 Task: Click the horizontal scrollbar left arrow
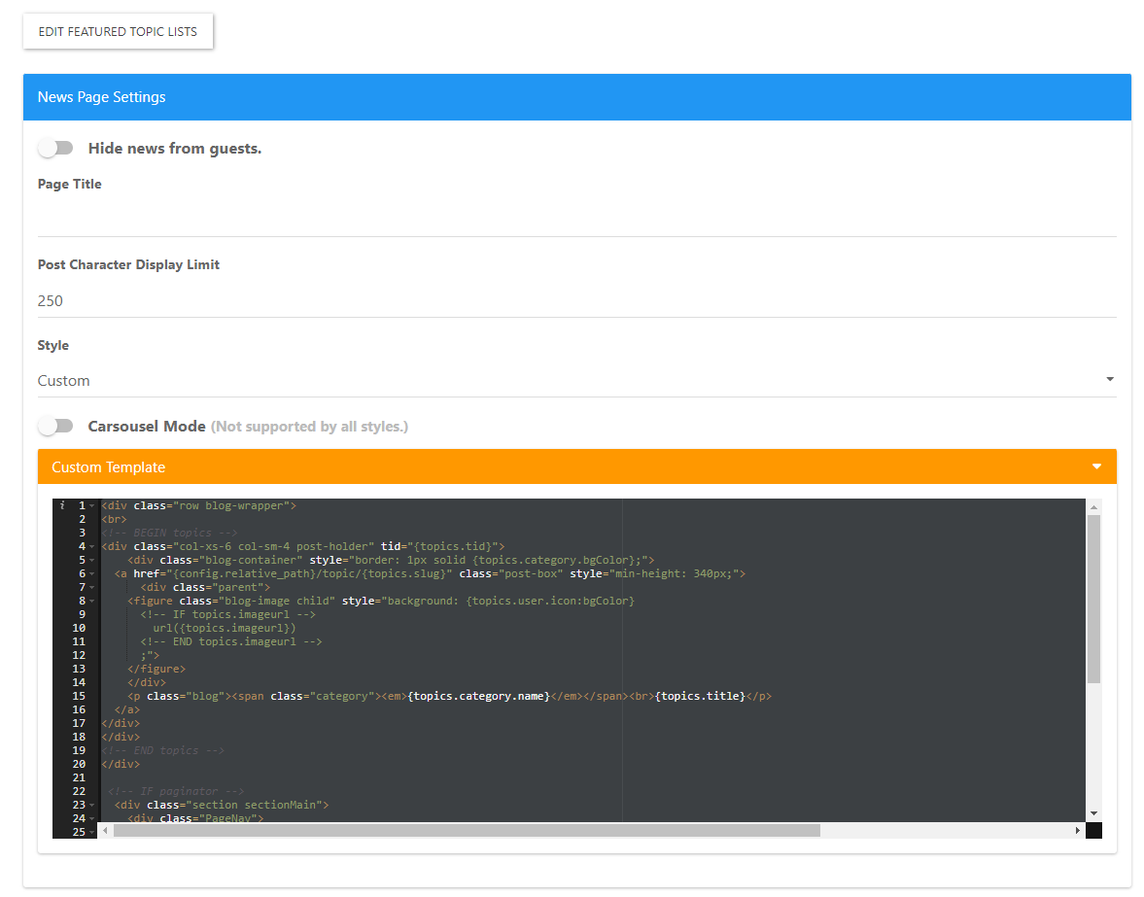point(106,831)
